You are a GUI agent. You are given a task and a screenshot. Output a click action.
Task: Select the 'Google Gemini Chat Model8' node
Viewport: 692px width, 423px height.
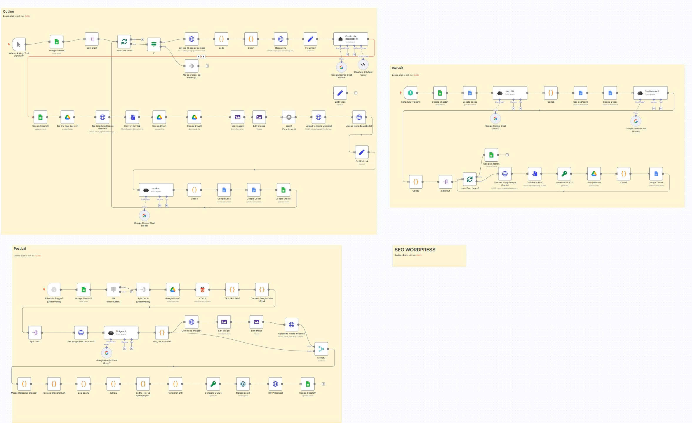(341, 67)
